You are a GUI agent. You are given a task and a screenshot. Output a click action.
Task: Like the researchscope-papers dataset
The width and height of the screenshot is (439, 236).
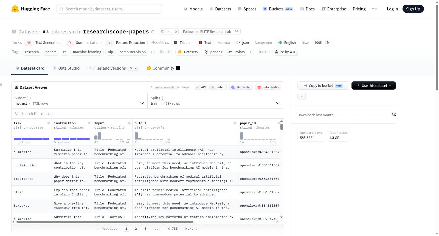click(166, 32)
